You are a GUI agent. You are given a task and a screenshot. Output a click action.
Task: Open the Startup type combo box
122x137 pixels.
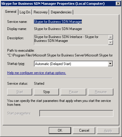tap(73, 64)
